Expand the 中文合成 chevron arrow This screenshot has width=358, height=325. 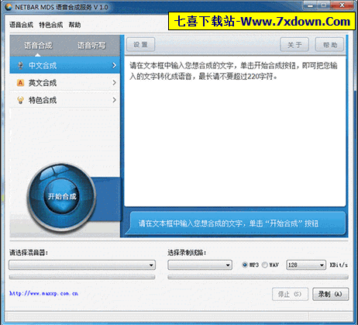tap(114, 65)
